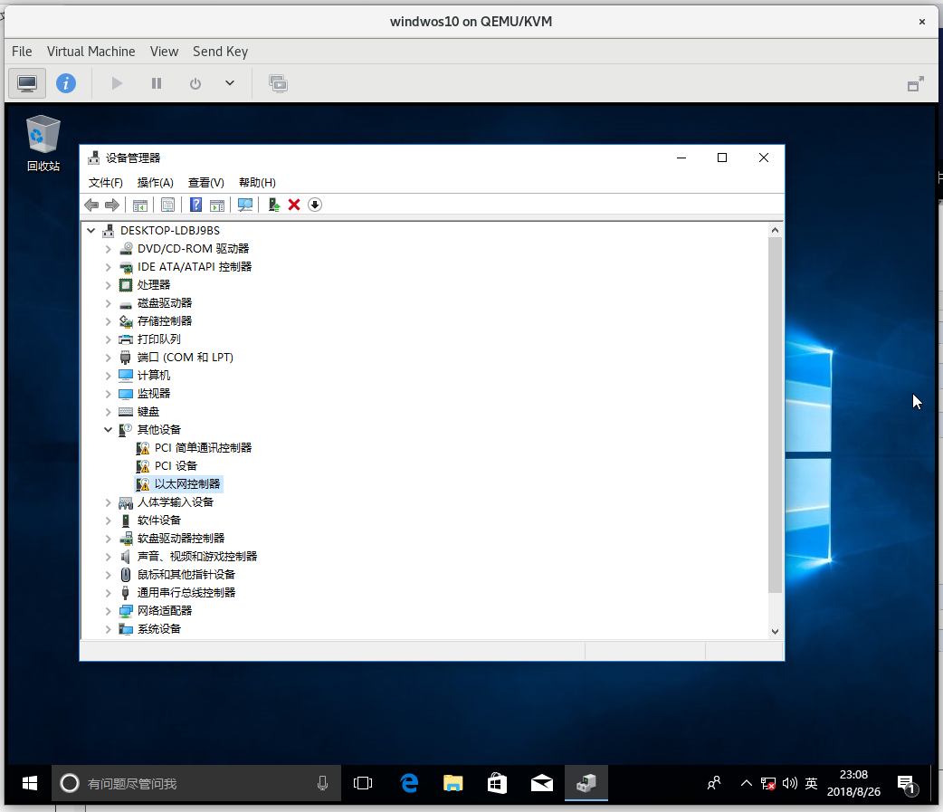The height and width of the screenshot is (812, 943).
Task: Click the blue Help question mark toolbar icon
Action: (x=195, y=205)
